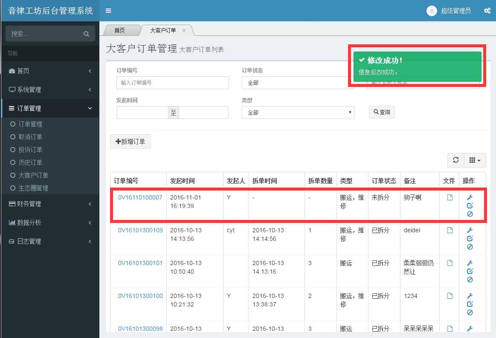
Task: Click the 查询 search button
Action: click(382, 112)
